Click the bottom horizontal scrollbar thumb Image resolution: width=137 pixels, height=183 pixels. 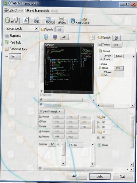[78, 169]
